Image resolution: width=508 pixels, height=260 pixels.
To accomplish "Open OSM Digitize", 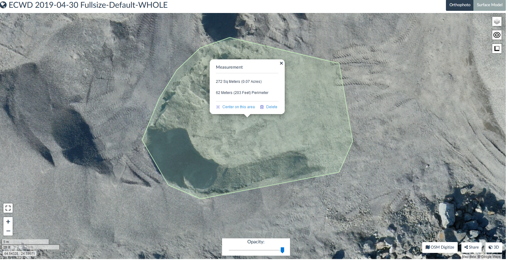I will tap(440, 247).
